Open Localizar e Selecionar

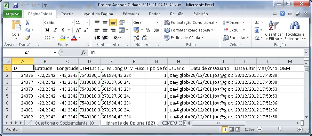coord(295,30)
